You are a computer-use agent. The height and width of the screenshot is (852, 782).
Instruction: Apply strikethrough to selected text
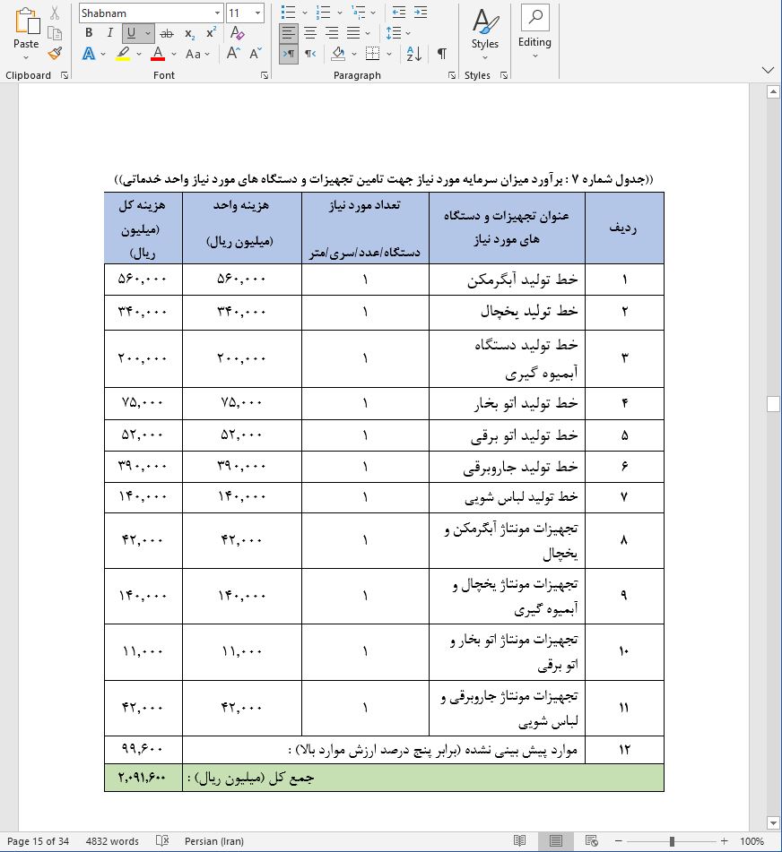click(165, 31)
